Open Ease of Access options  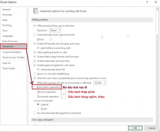click(x=10, y=41)
